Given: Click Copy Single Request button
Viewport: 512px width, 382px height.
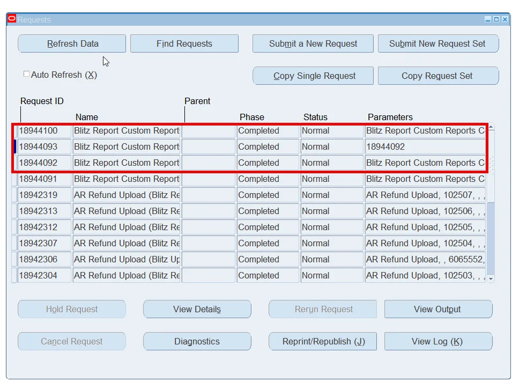Looking at the screenshot, I should click(x=313, y=76).
